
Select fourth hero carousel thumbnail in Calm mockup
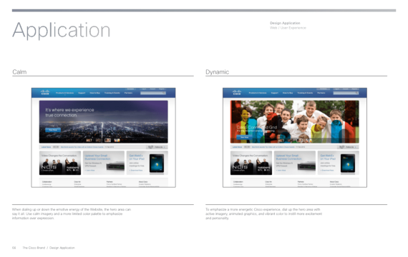(117, 140)
